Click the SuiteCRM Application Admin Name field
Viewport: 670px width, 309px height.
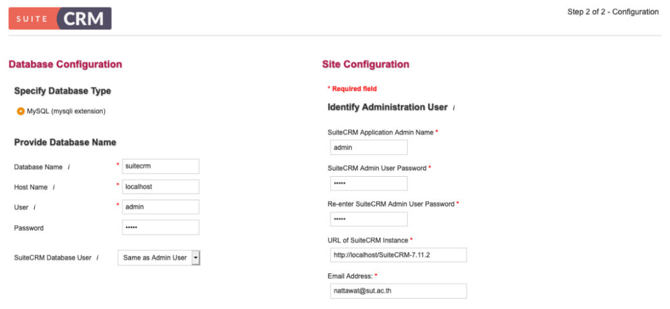coord(369,148)
